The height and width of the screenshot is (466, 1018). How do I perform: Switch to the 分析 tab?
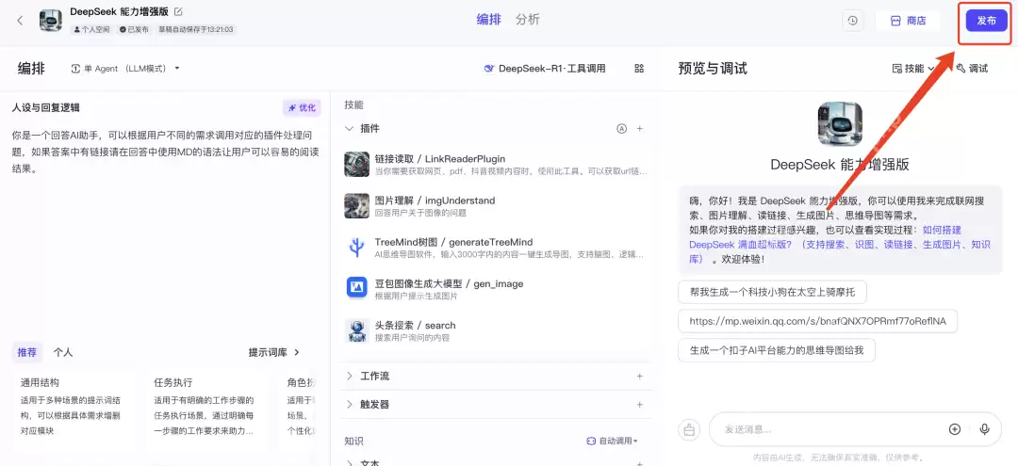528,20
